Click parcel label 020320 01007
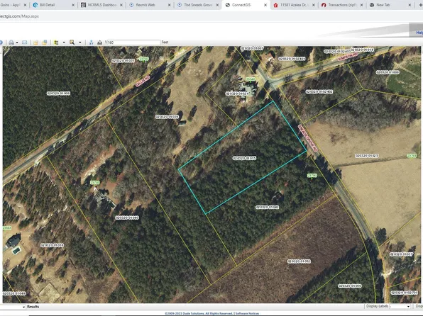Screen dimensions: 423x316 coord(252,48)
